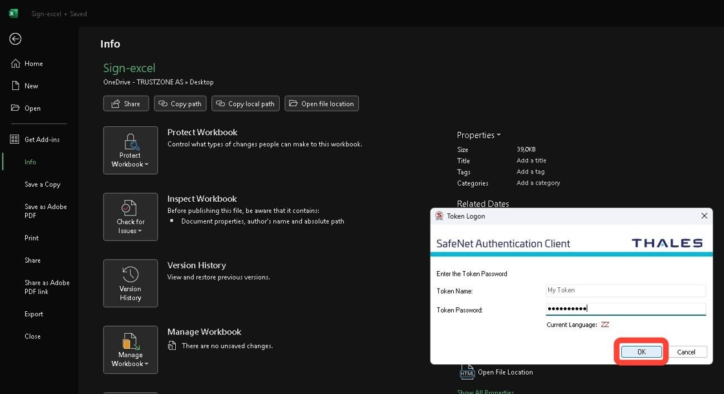Click the Excel app icon in title bar
Image resolution: width=724 pixels, height=394 pixels.
pyautogui.click(x=14, y=14)
